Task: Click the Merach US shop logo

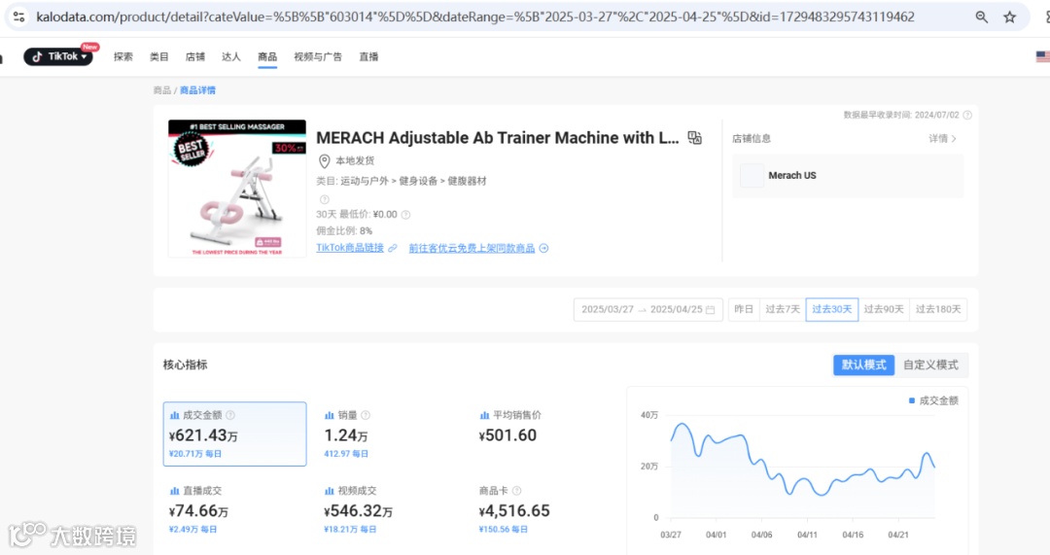Action: coord(752,175)
